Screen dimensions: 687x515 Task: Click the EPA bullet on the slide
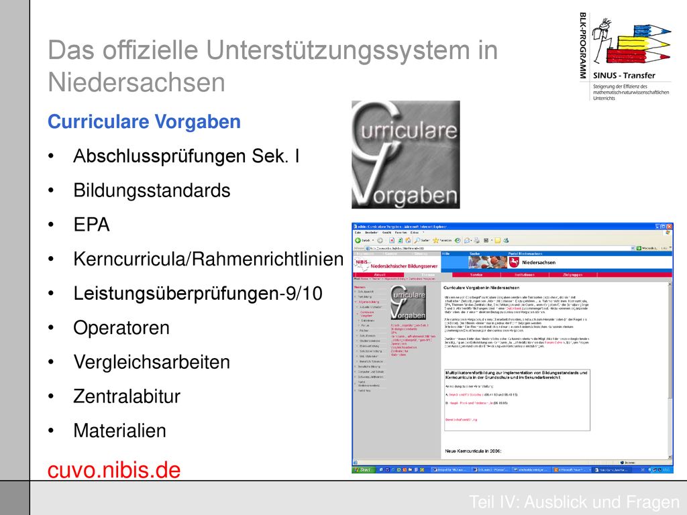[x=91, y=225]
